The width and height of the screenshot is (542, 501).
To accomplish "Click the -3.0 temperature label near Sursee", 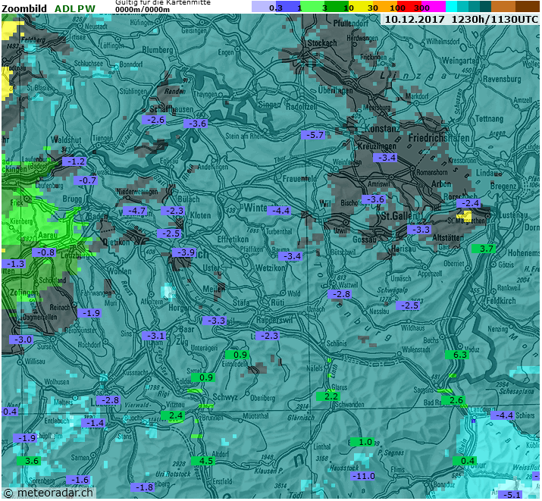I will click(21, 340).
